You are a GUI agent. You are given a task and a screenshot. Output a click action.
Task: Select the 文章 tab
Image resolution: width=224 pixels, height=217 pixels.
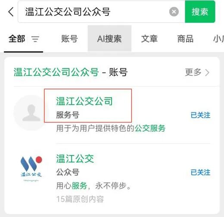point(149,39)
